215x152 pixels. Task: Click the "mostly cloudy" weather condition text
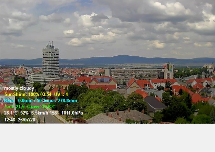pyautogui.click(x=19, y=88)
